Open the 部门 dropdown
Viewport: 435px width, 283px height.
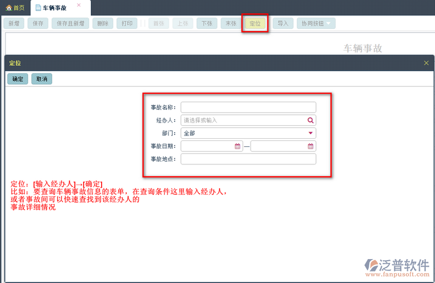[248, 133]
